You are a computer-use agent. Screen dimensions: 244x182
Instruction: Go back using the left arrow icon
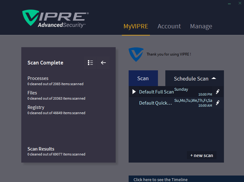[103, 63]
